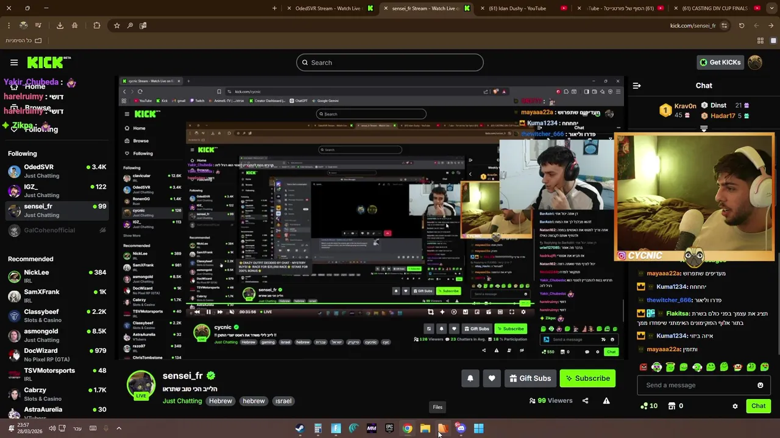Open SamXFrank recommended channel
Viewport: 780px width, 438px height.
[x=58, y=296]
